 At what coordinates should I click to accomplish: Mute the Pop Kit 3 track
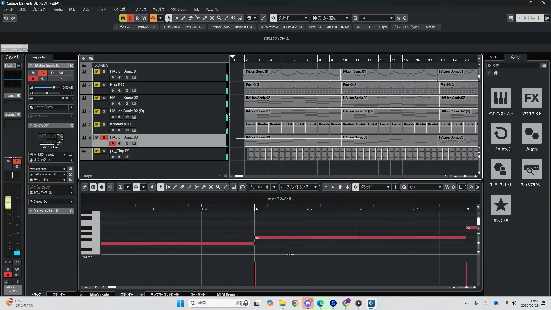(97, 85)
